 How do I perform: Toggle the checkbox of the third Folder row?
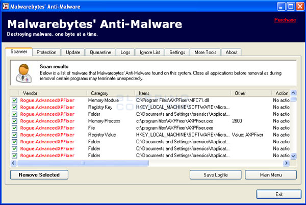click(x=14, y=149)
